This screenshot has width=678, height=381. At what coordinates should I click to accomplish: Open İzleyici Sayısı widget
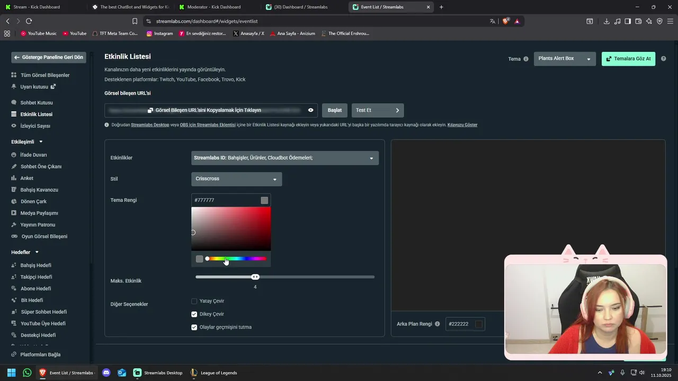pyautogui.click(x=35, y=126)
